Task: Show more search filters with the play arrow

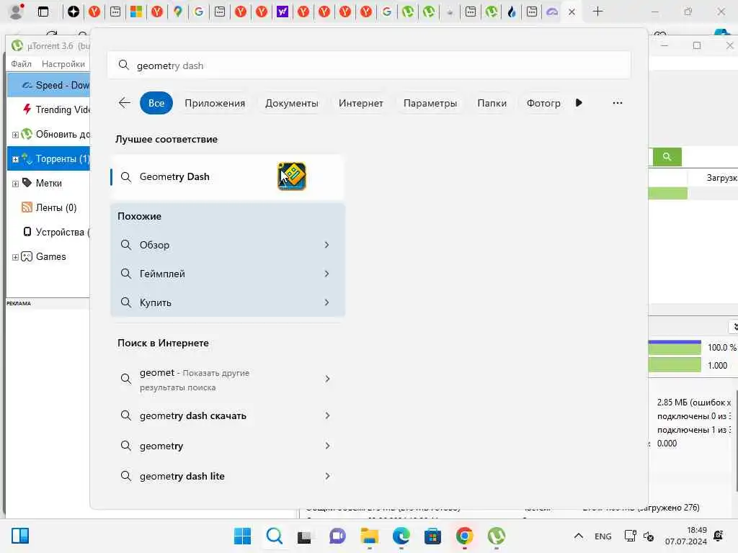Action: click(579, 103)
